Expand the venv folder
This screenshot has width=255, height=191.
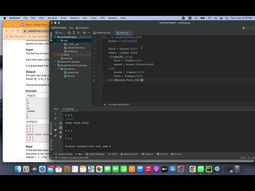click(x=58, y=55)
